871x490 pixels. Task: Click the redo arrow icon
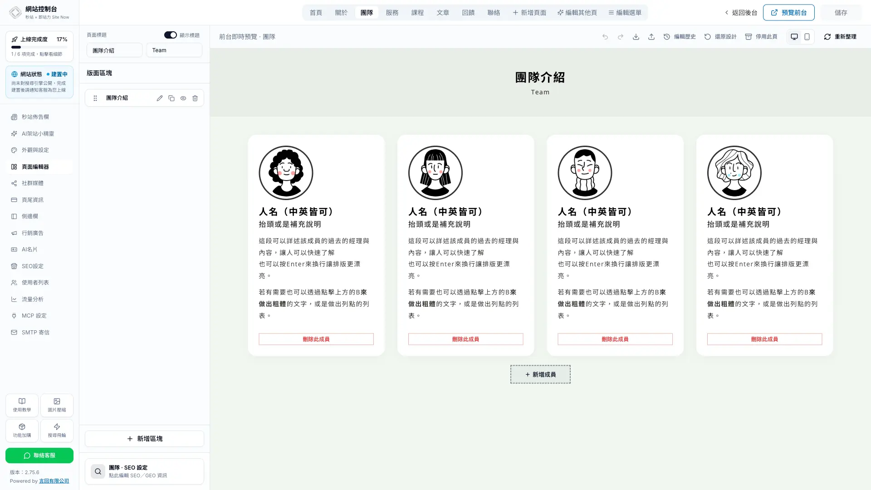pyautogui.click(x=621, y=37)
